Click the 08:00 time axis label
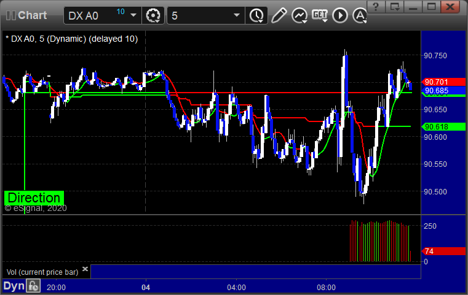Screen dimensions: 468x295 coord(326,288)
